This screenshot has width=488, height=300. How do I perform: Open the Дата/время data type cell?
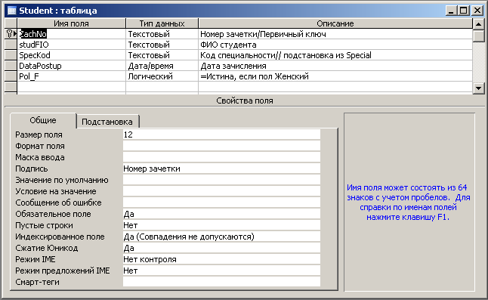coord(162,66)
